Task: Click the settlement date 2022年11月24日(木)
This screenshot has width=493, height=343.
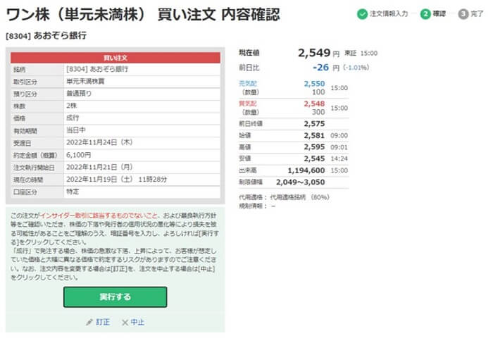Action: (99, 143)
